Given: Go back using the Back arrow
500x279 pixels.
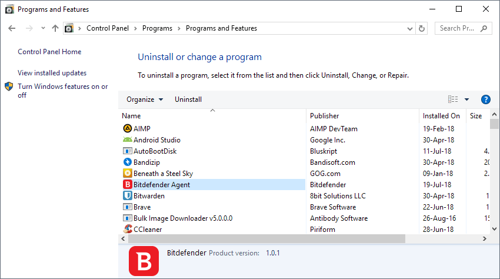Looking at the screenshot, I should coord(12,28).
